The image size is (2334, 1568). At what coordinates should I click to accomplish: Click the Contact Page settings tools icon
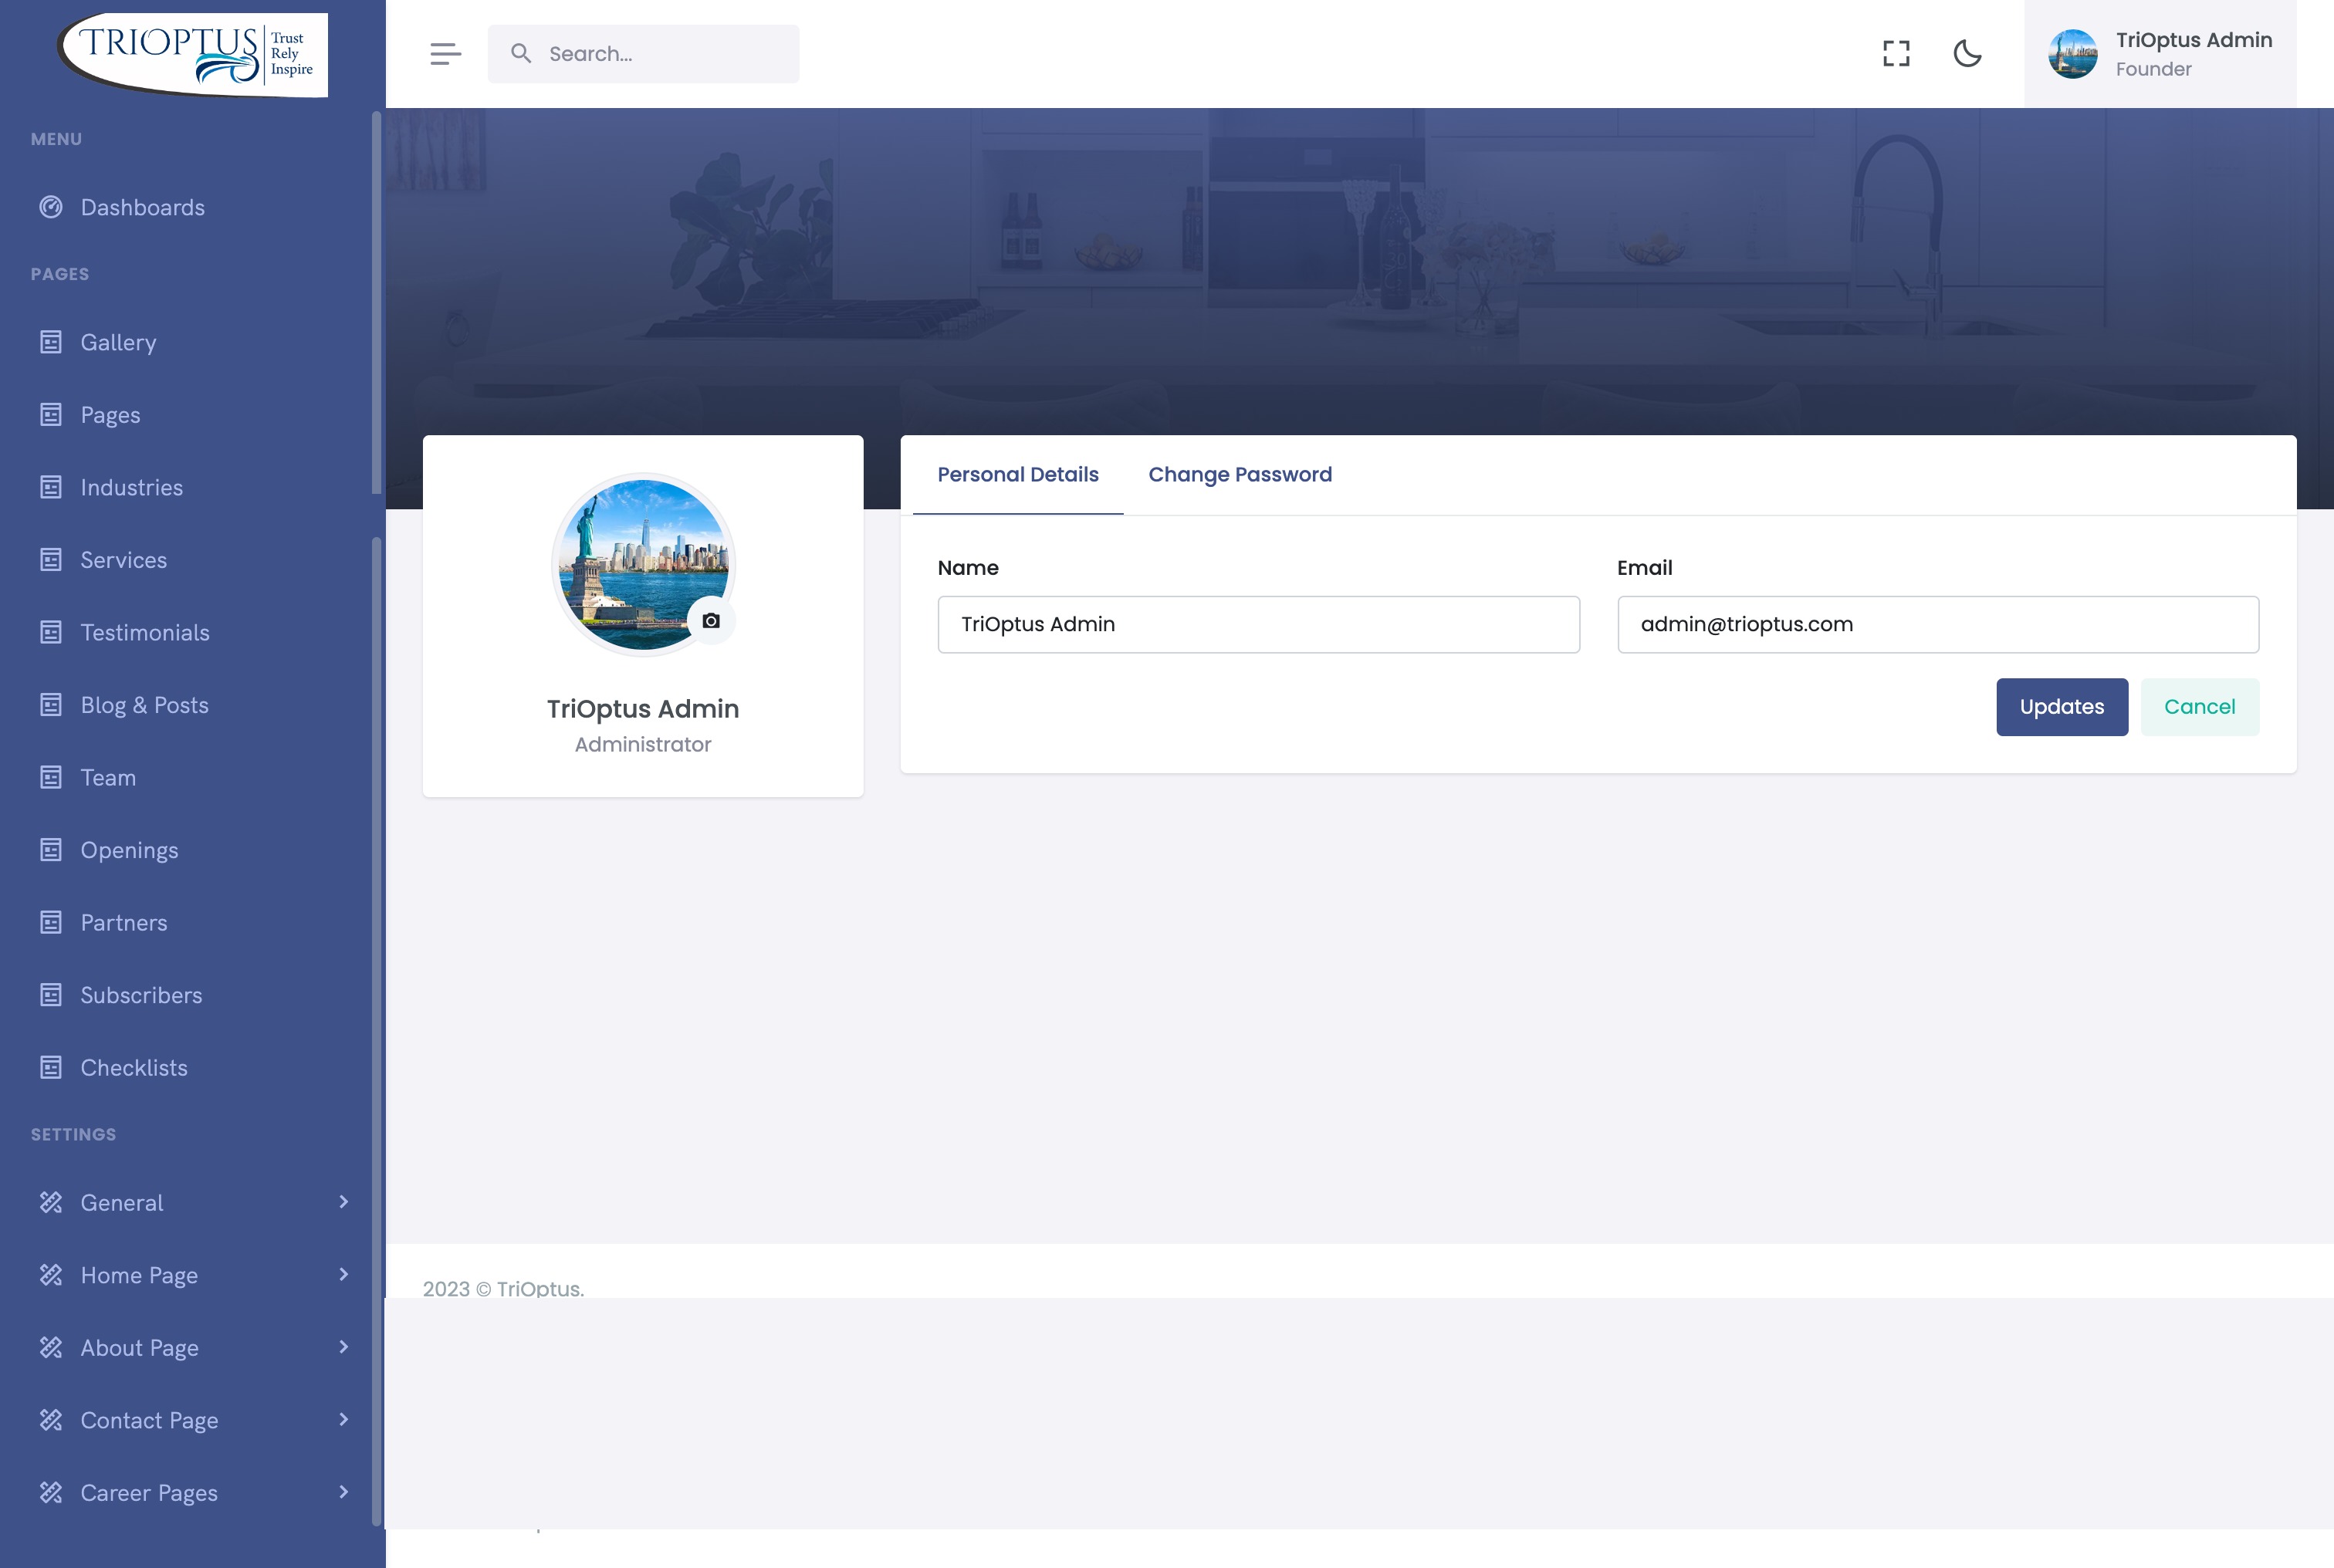tap(51, 1419)
